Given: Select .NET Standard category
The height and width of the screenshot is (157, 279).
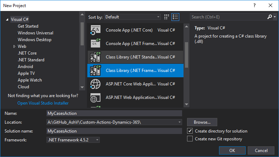Looking at the screenshot, I should tap(31, 60).
